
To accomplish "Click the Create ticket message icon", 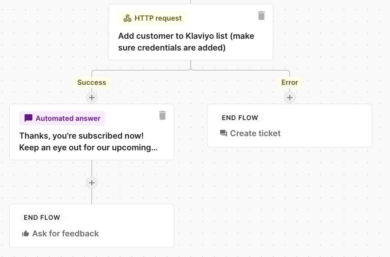I will click(x=224, y=133).
